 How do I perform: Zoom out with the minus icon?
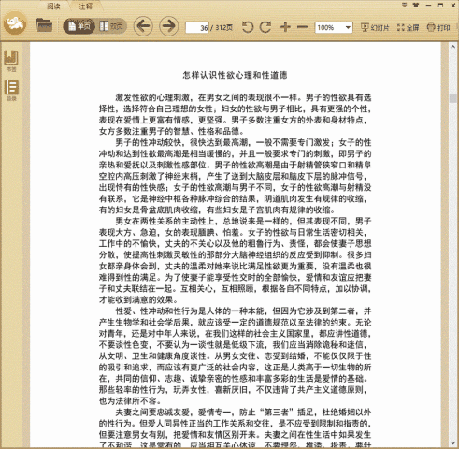click(302, 27)
